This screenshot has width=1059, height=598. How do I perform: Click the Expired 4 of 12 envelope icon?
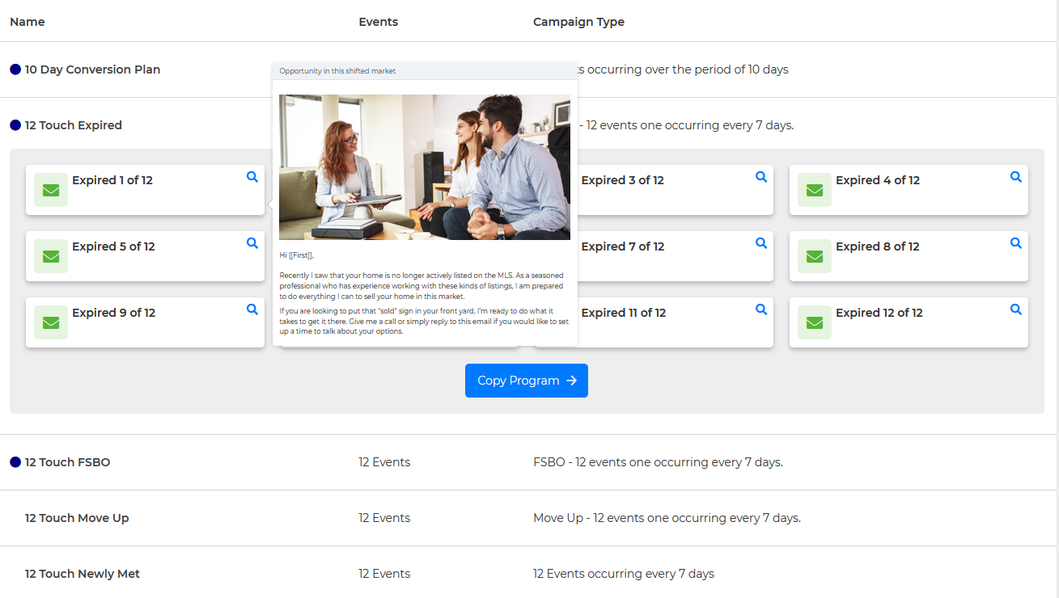pos(815,190)
